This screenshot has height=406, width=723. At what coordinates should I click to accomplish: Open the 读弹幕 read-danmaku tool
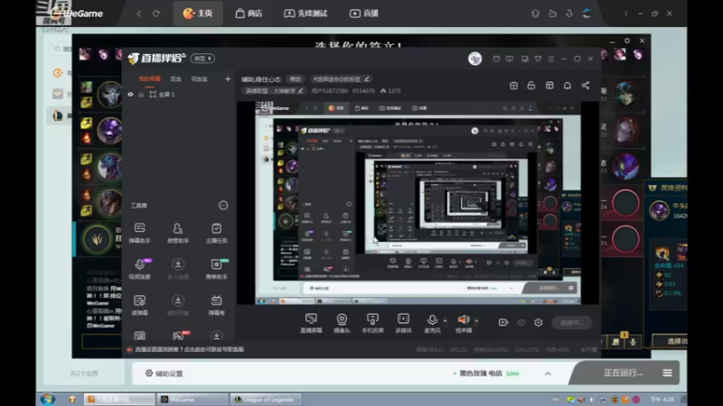coord(140,305)
